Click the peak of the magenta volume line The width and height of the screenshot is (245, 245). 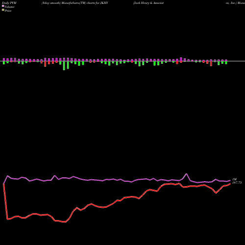click(187, 174)
